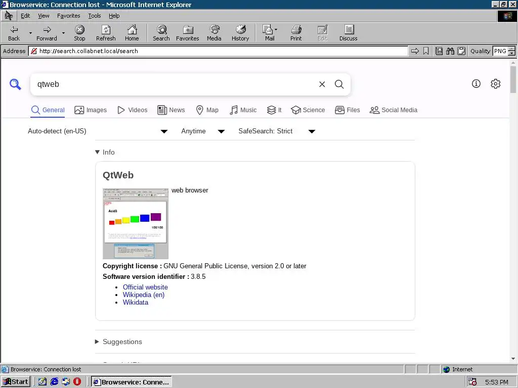This screenshot has width=518, height=388.
Task: Switch to the Science tab
Action: tap(308, 110)
